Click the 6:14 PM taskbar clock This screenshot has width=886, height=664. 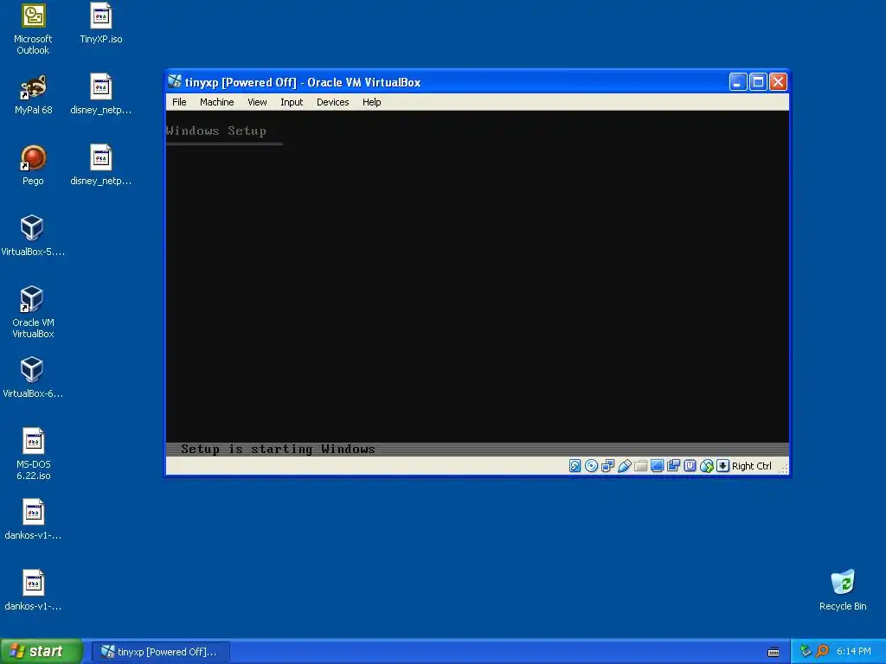[853, 652]
